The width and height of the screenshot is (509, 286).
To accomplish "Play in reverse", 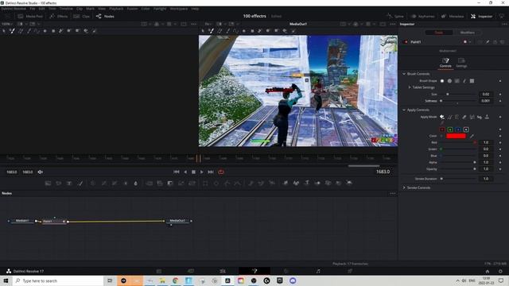I will click(185, 172).
